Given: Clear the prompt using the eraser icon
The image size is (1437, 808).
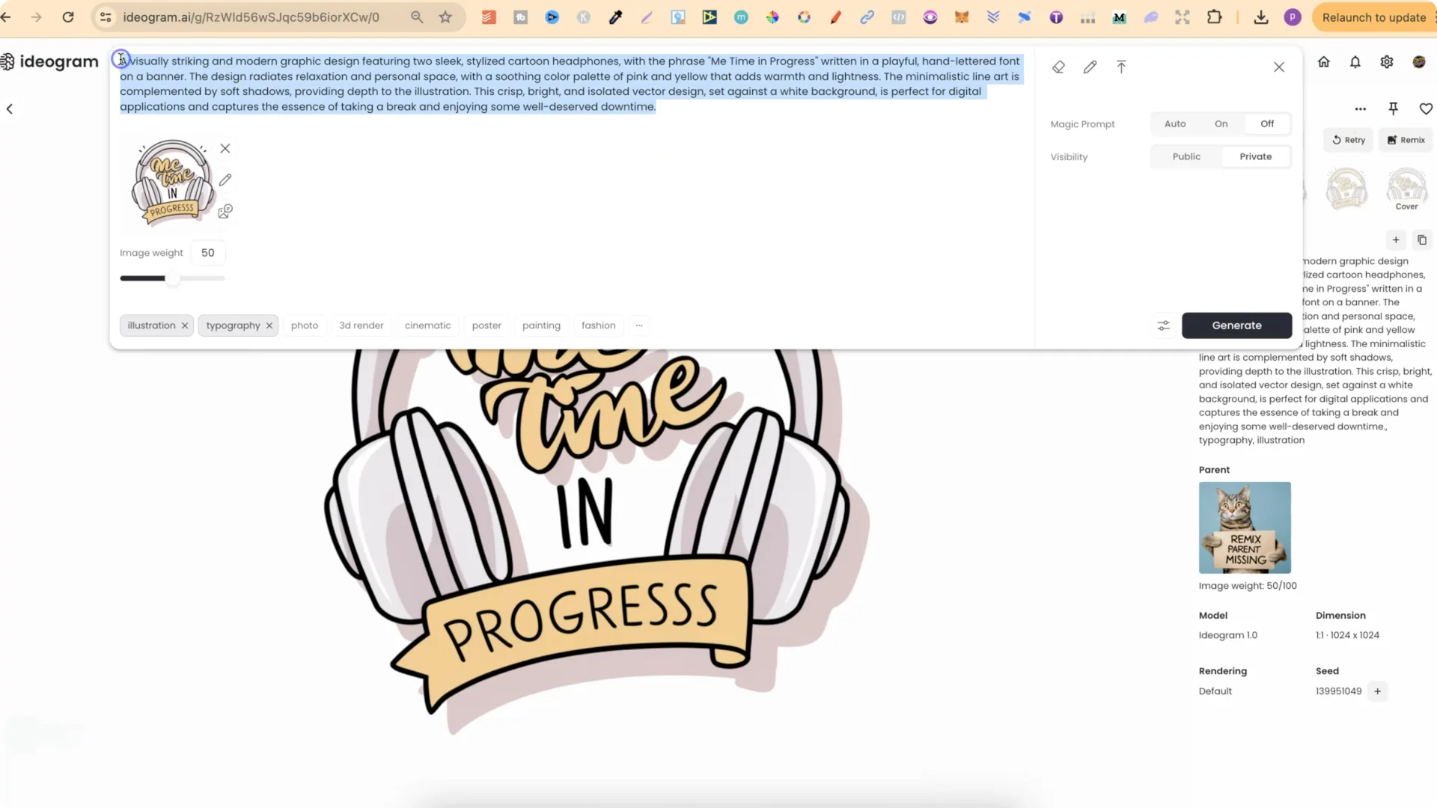Looking at the screenshot, I should tap(1058, 67).
